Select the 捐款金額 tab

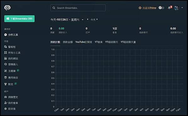[x=68, y=42]
